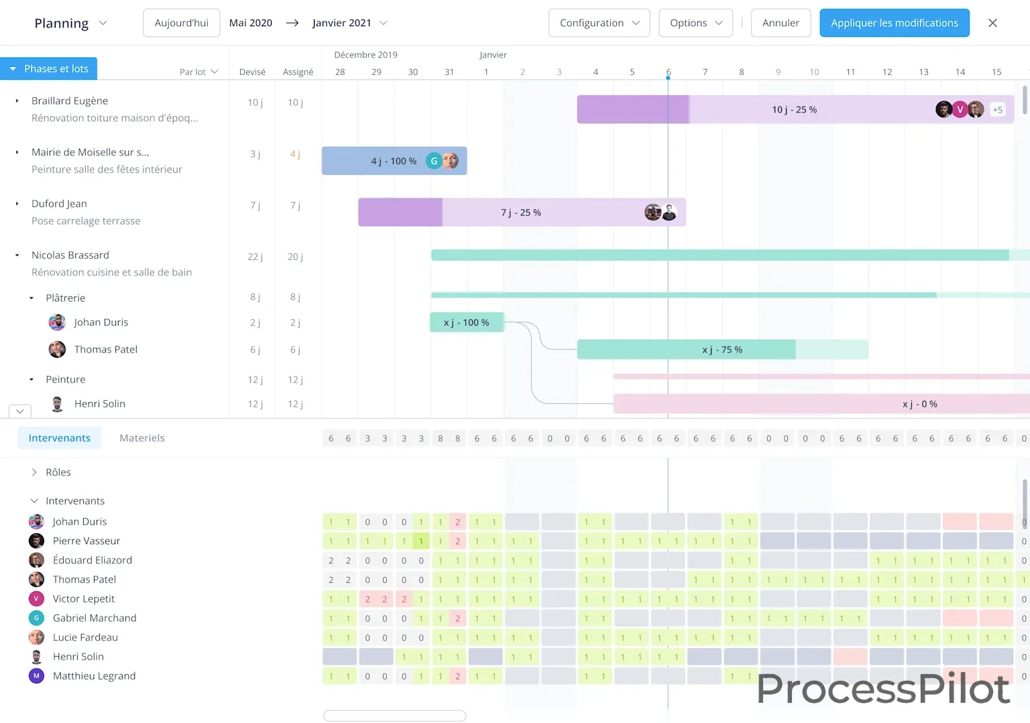This screenshot has height=723, width=1030.
Task: Click Appliquer les modifications button
Action: point(895,23)
